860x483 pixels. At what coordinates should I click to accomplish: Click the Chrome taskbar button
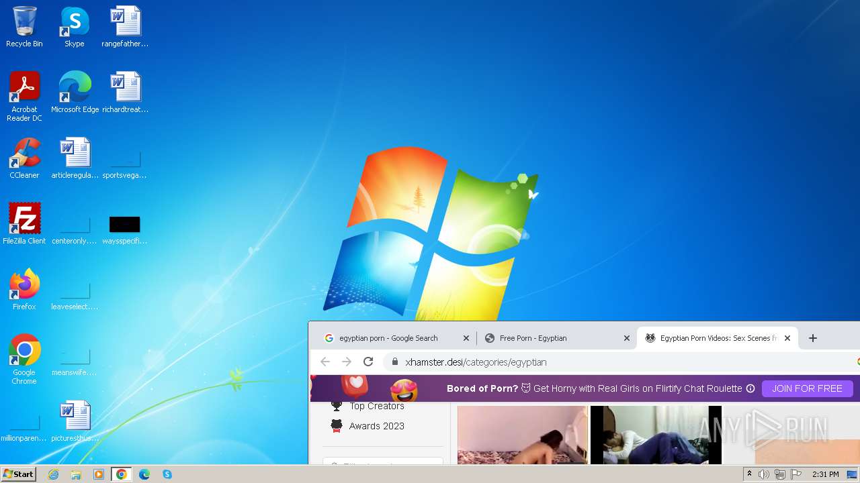click(x=122, y=474)
